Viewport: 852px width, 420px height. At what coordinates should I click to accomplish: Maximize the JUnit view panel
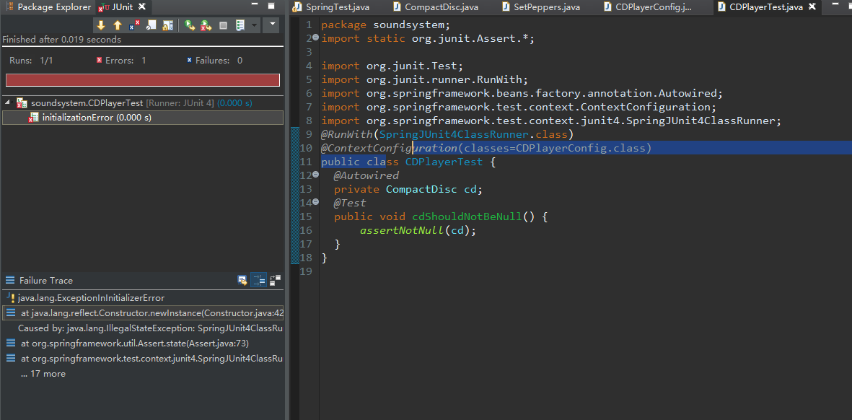click(272, 6)
